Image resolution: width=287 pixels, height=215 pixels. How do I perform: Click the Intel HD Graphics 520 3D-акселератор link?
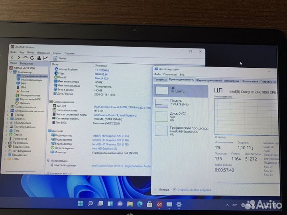point(105,149)
